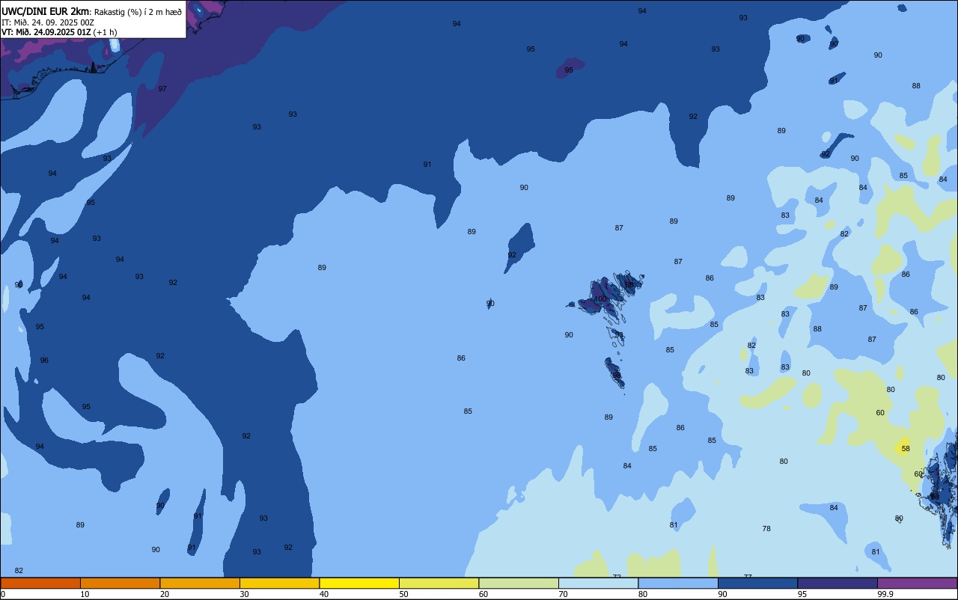Select the 50–60 pale yellow legend segment
This screenshot has width=958, height=600.
click(x=439, y=583)
